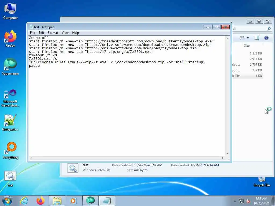Open Explorer view options dropdown arrow
Screen dimensions: 275x206
point(248,38)
